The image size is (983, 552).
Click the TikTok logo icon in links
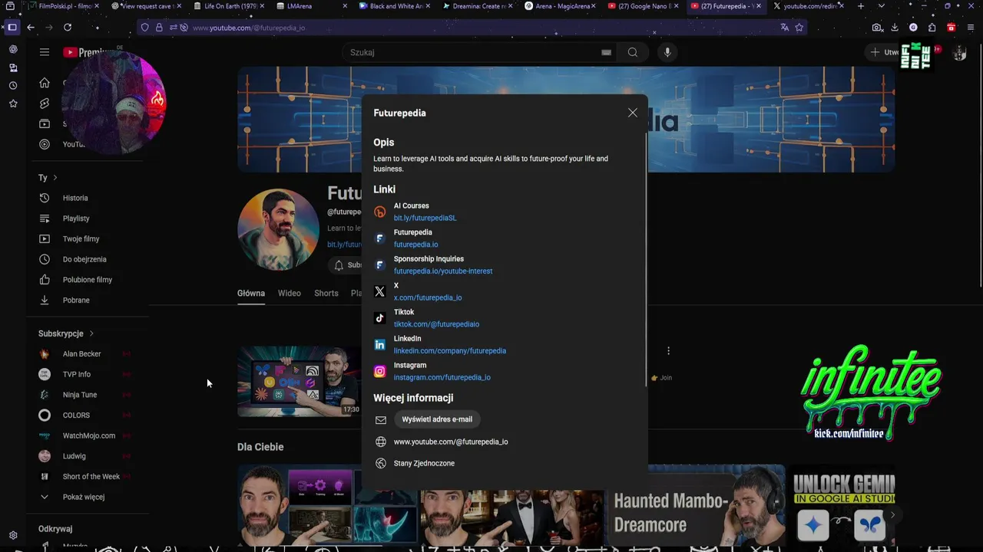coord(379,318)
